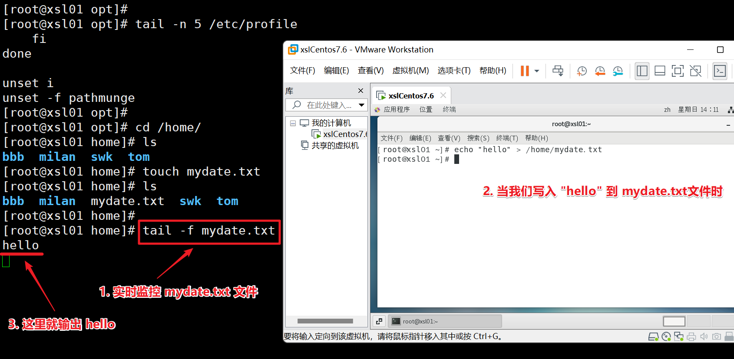This screenshot has height=359, width=734.
Task: Collapse the 我的计算机 tree node
Action: tap(293, 123)
